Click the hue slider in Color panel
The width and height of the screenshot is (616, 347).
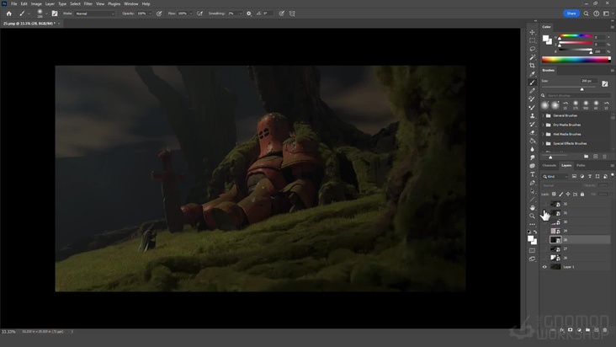576,36
